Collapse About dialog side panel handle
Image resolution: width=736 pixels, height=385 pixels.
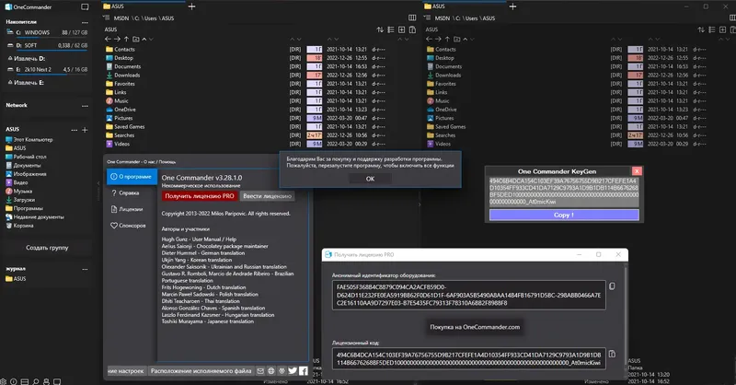98,183
